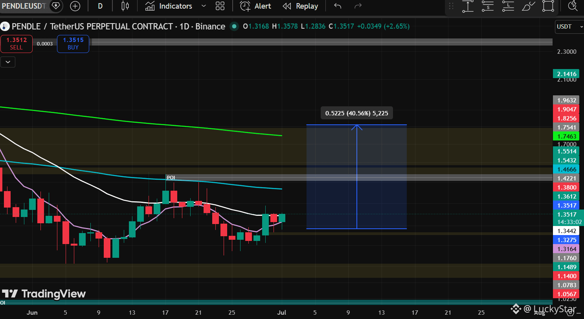The image size is (584, 319).
Task: Click the 1.4221 gray price label
Action: pos(566,178)
